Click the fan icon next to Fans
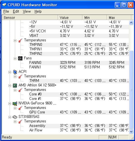The height and width of the screenshot is (141, 135). pyautogui.click(x=20, y=59)
